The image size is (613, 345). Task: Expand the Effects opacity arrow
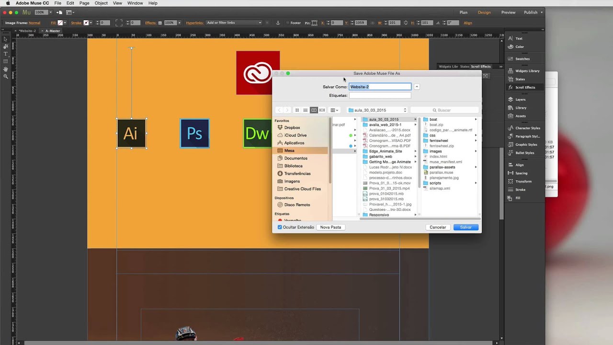180,23
